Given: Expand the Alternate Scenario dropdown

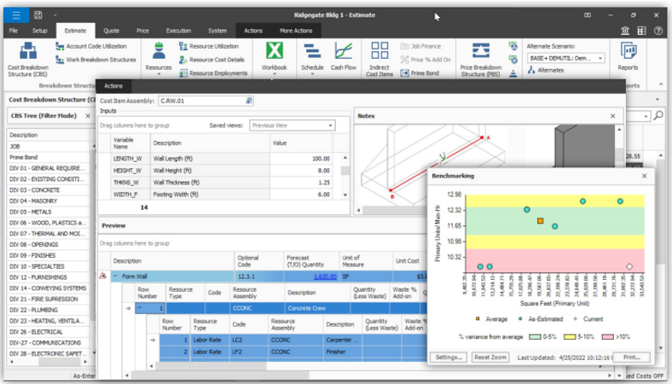Looking at the screenshot, I should (600, 58).
